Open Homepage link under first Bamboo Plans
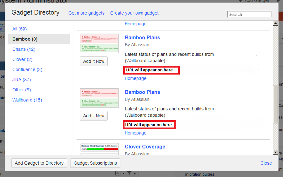 point(136,78)
